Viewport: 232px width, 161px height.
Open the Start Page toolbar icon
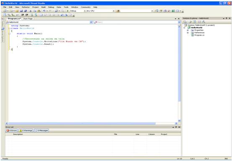[x=173, y=11]
